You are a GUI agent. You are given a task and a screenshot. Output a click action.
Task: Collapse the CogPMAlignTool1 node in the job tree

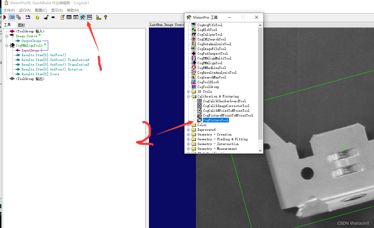pyautogui.click(x=7, y=45)
